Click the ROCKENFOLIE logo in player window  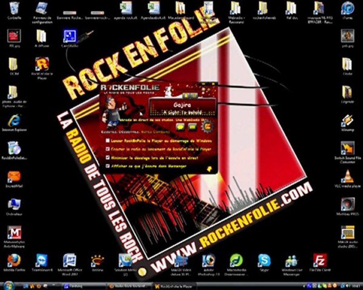(x=131, y=88)
